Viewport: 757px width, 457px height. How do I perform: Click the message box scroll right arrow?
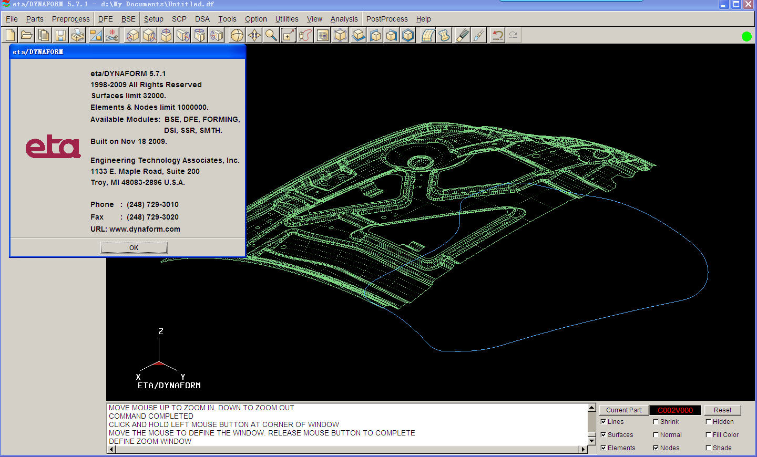582,449
